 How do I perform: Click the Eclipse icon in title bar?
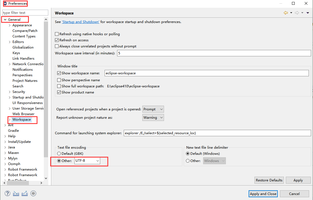pyautogui.click(x=5, y=4)
